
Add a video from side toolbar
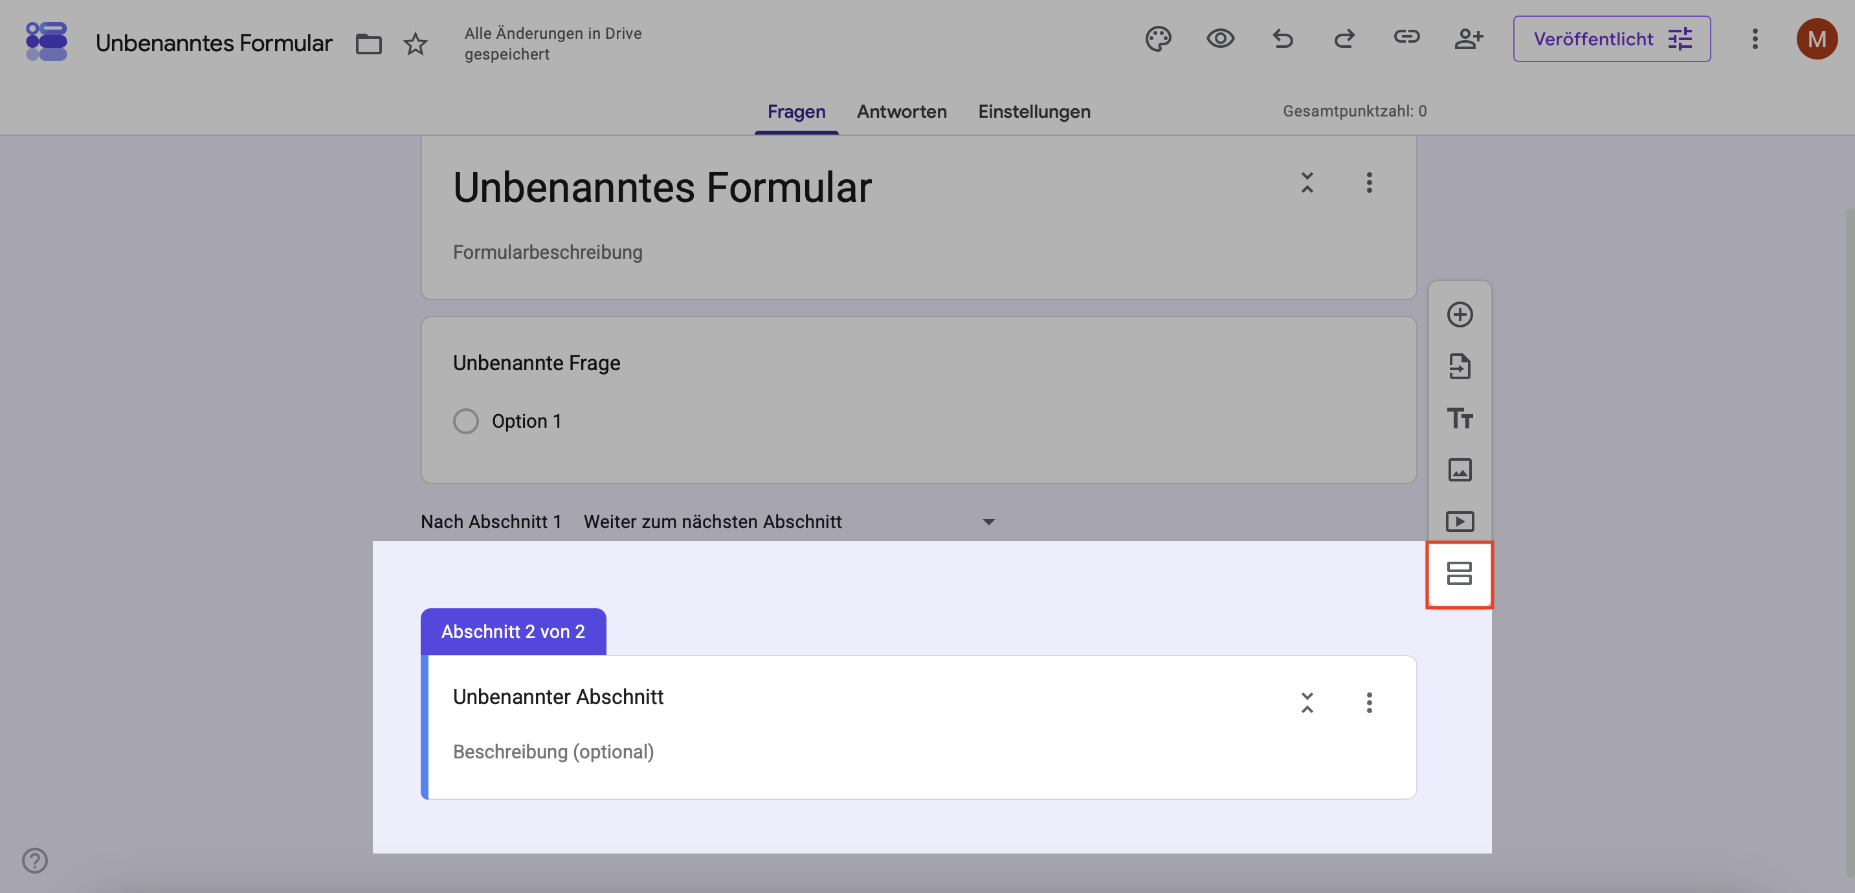(x=1460, y=522)
